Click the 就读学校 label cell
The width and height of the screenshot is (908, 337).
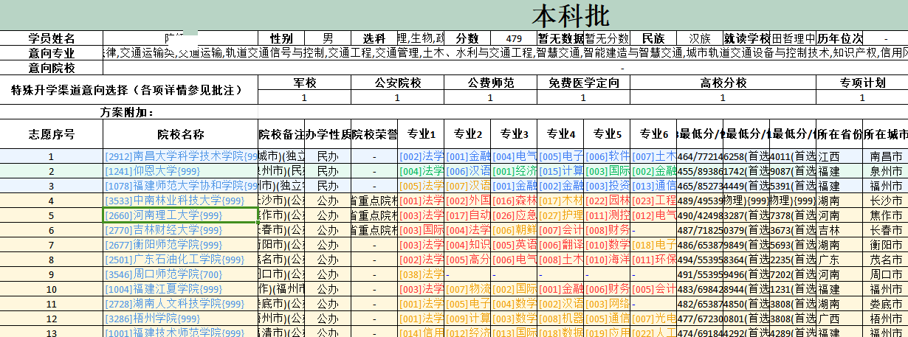746,38
